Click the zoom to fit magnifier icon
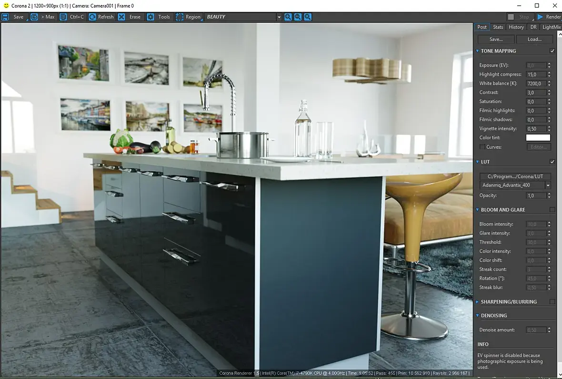The width and height of the screenshot is (562, 379). (308, 17)
